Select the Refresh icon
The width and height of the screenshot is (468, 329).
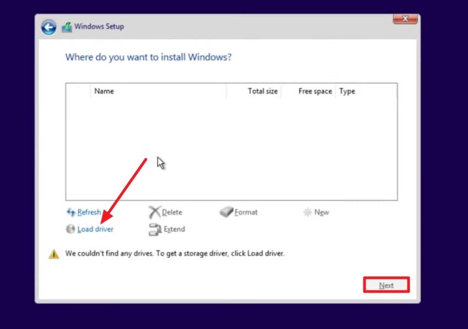point(72,212)
